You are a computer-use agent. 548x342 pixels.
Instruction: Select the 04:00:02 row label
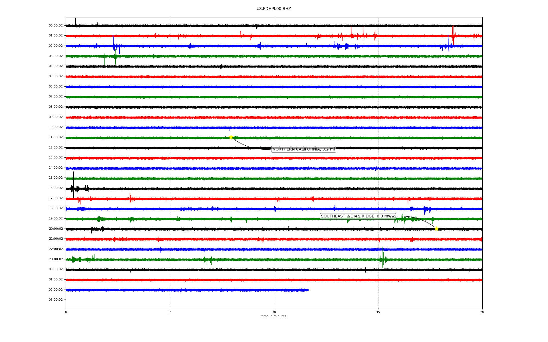(56, 66)
